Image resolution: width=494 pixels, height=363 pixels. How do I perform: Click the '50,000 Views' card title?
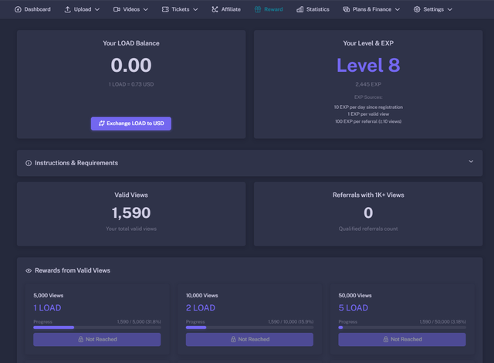(355, 296)
